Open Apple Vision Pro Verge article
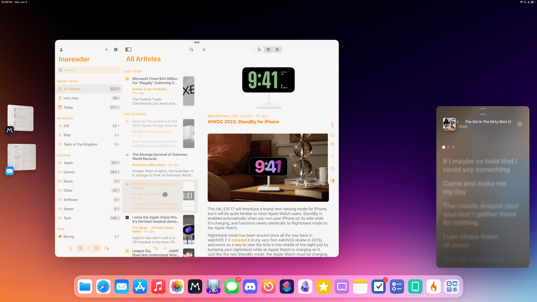The width and height of the screenshot is (537, 302). [x=160, y=230]
